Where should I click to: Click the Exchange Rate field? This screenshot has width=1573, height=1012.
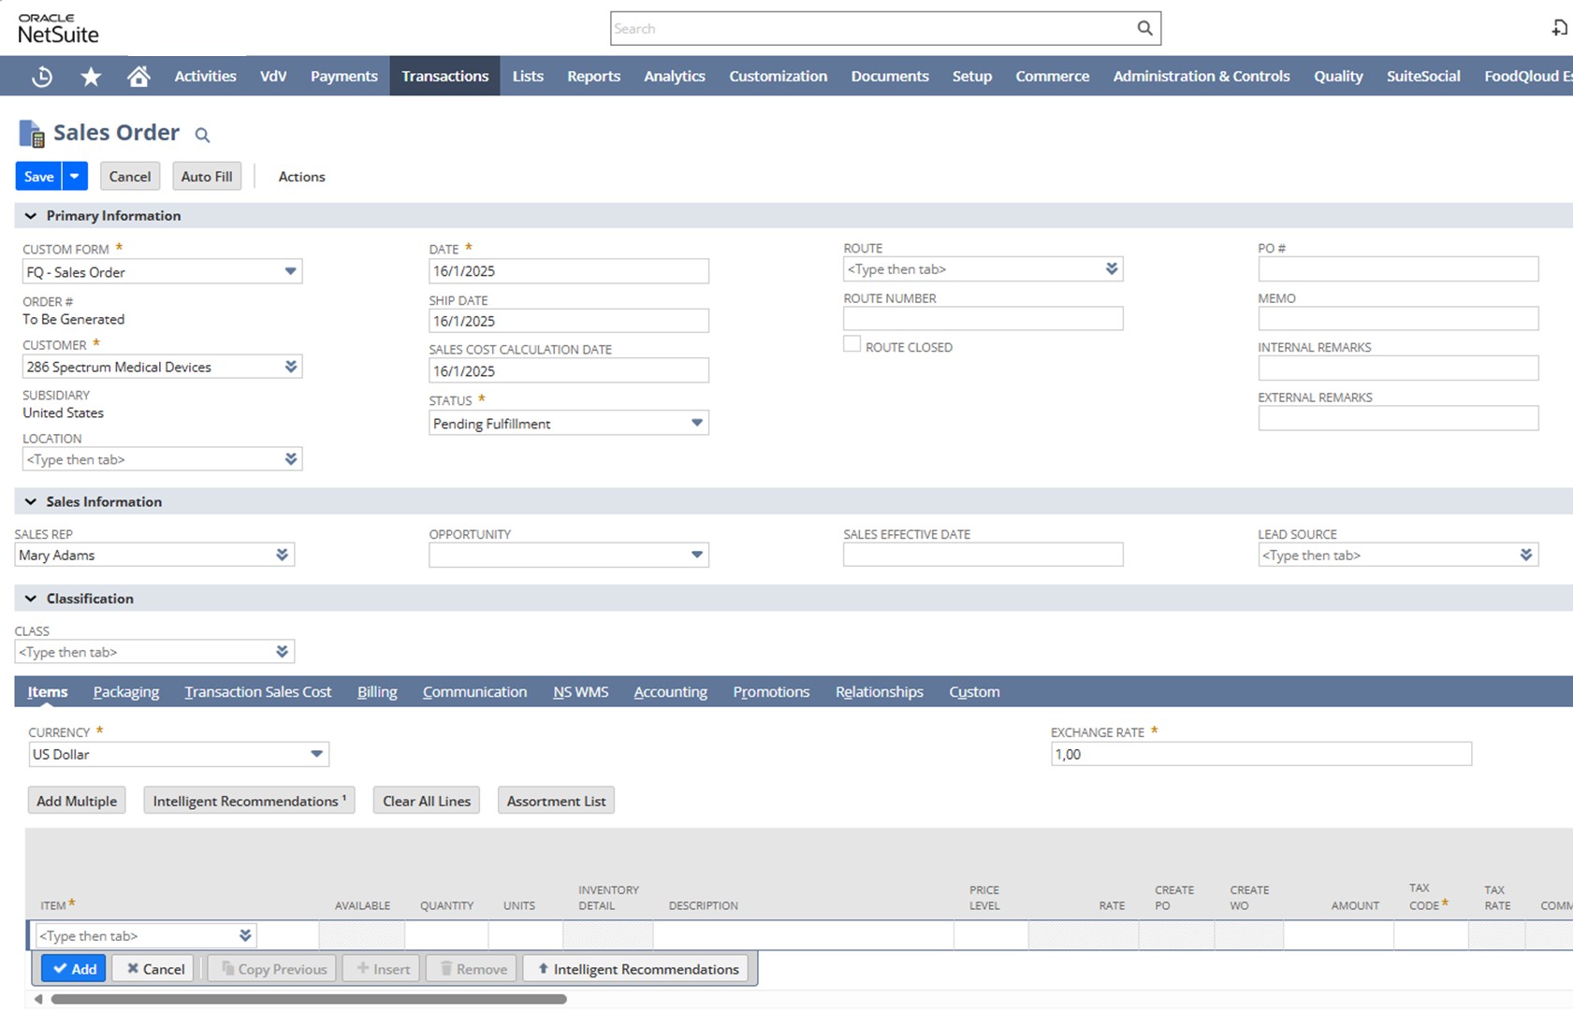(1261, 754)
